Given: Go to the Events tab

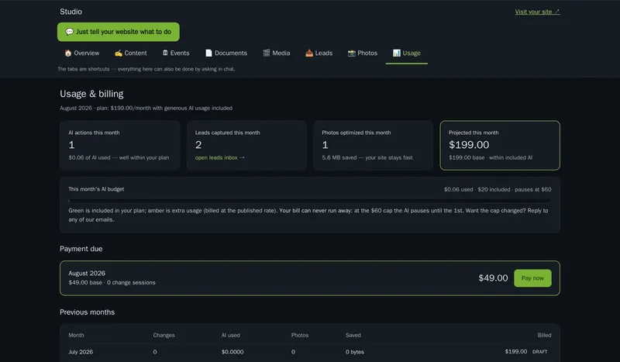Looking at the screenshot, I should click(x=176, y=53).
